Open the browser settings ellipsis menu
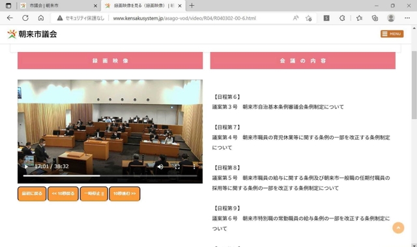This screenshot has width=417, height=247. coord(407,18)
